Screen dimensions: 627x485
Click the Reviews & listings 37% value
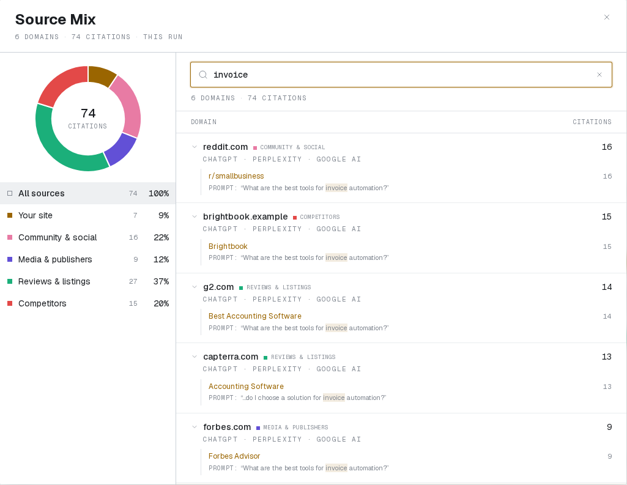pos(161,281)
